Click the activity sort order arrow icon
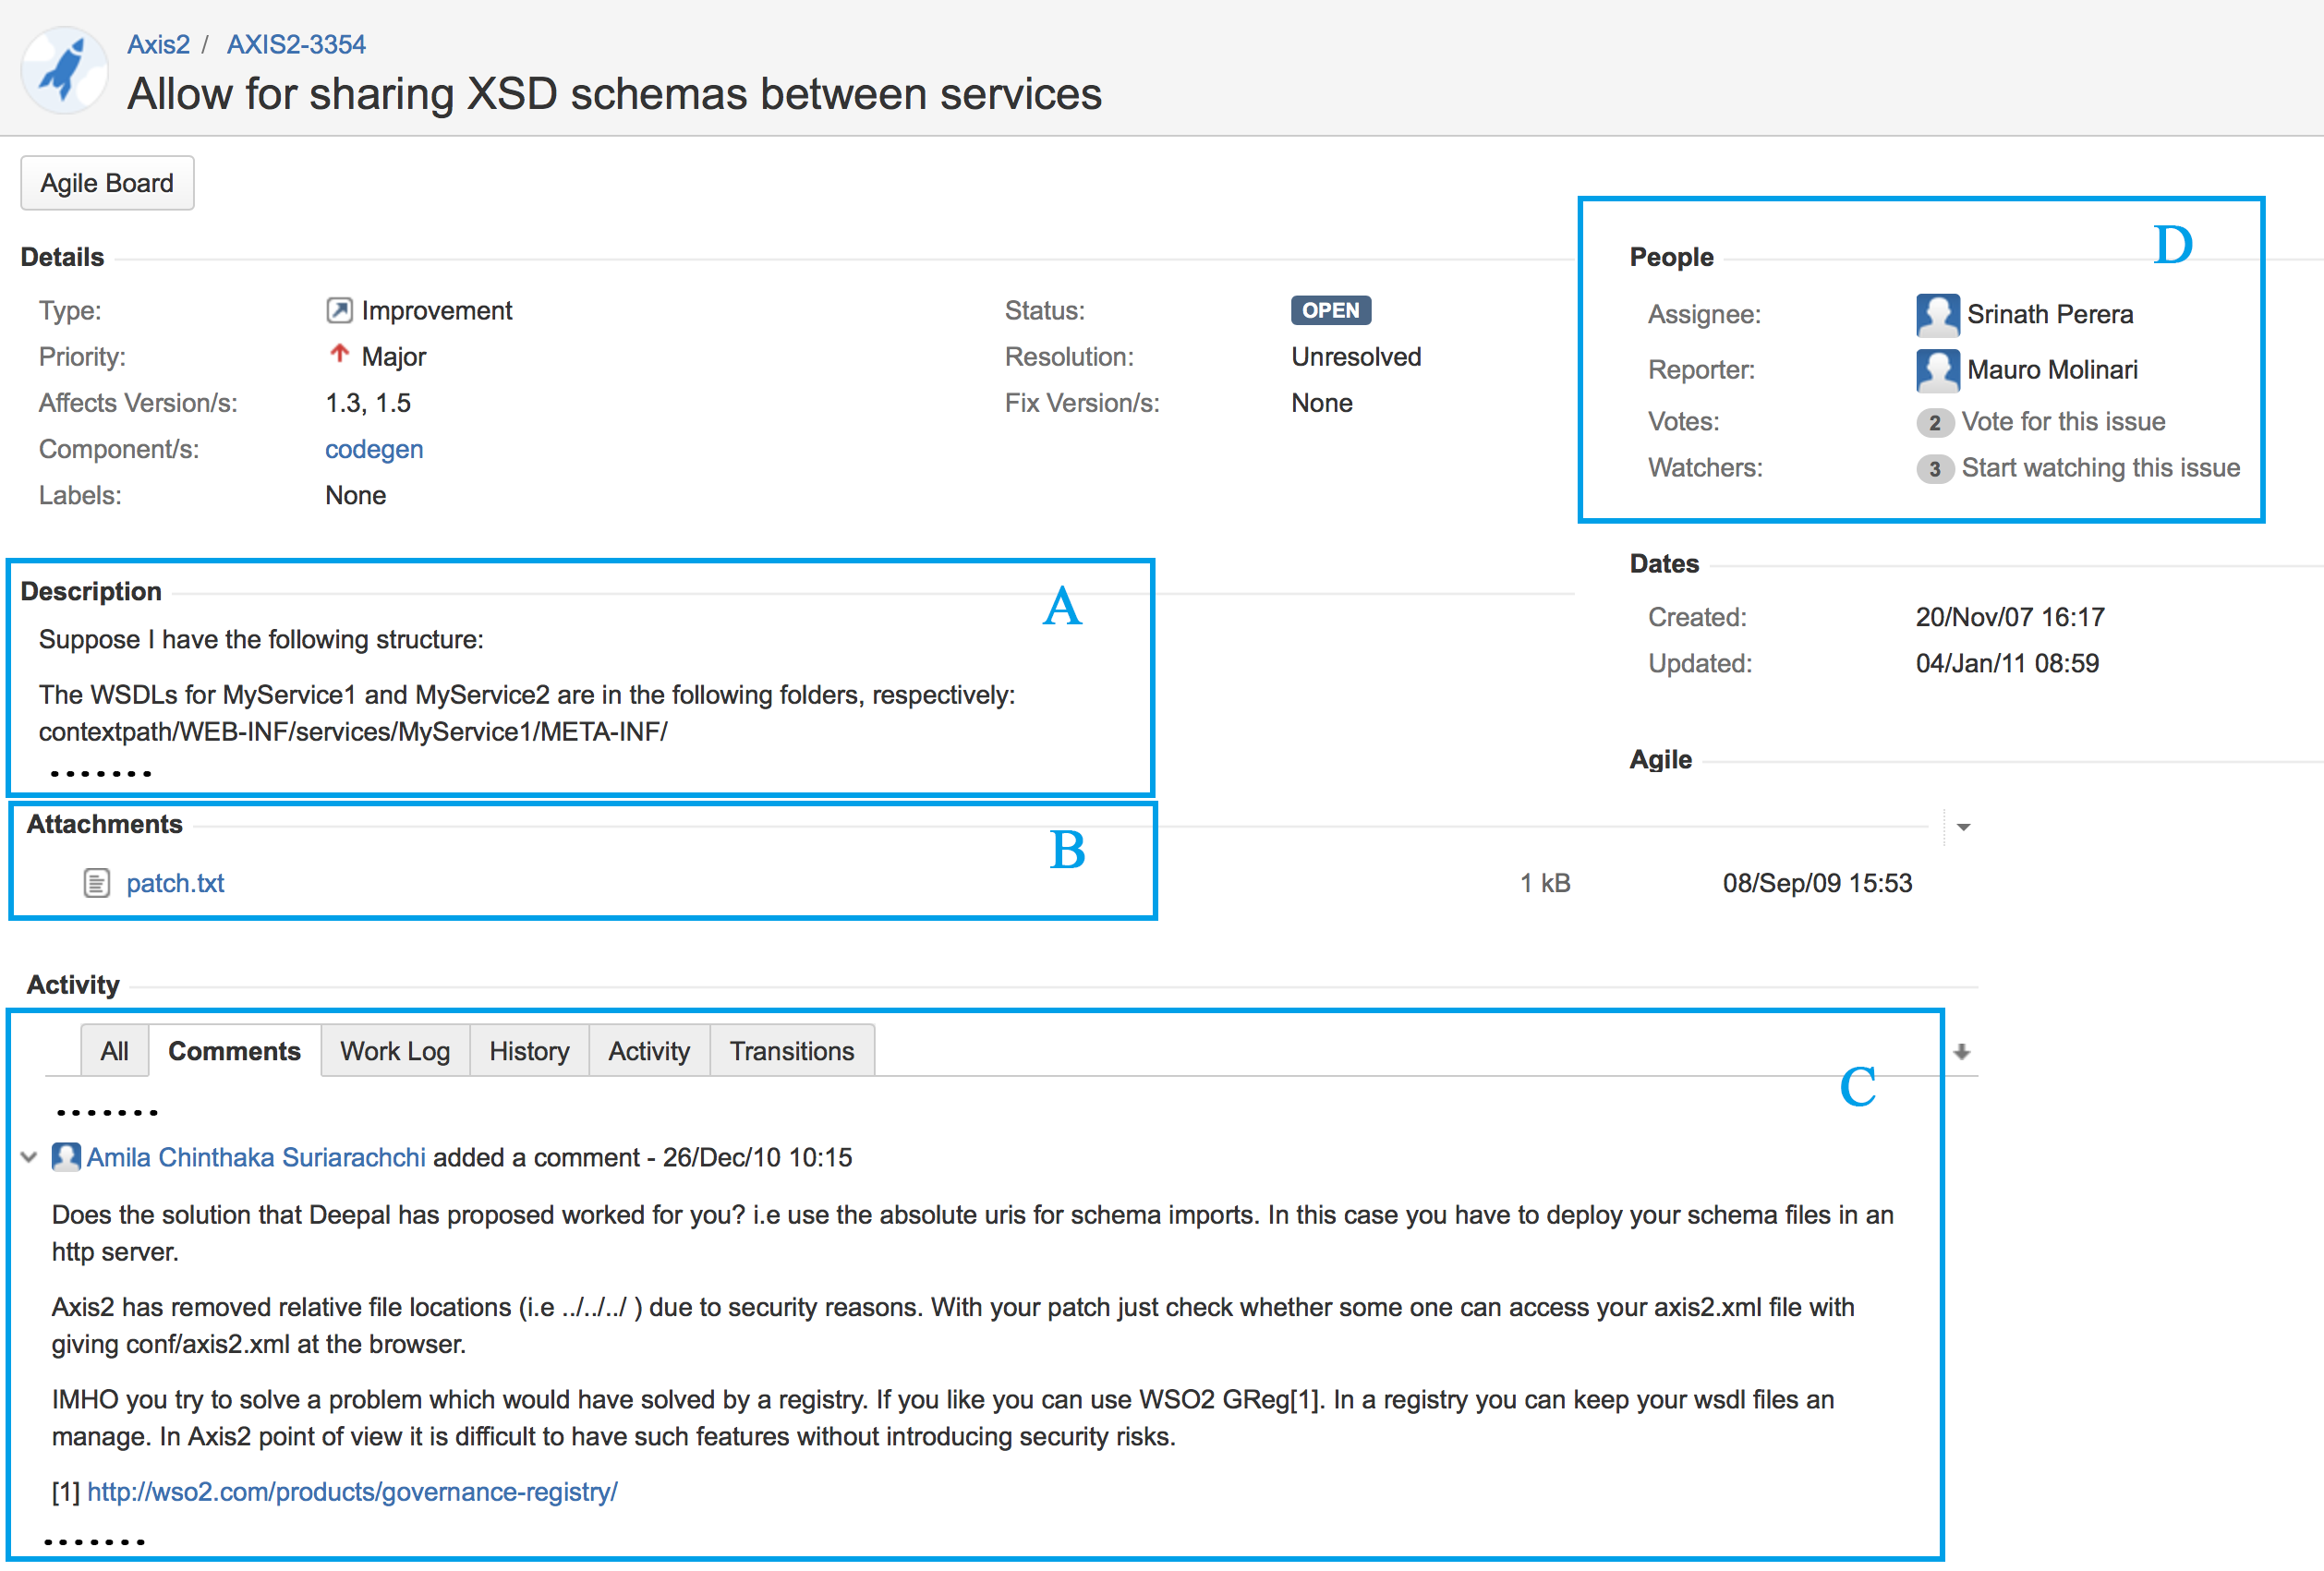 (1961, 1052)
